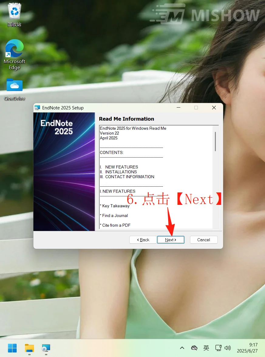The height and width of the screenshot is (357, 265).
Task: Click the EndNote 2025 banner image
Action: pos(64,172)
